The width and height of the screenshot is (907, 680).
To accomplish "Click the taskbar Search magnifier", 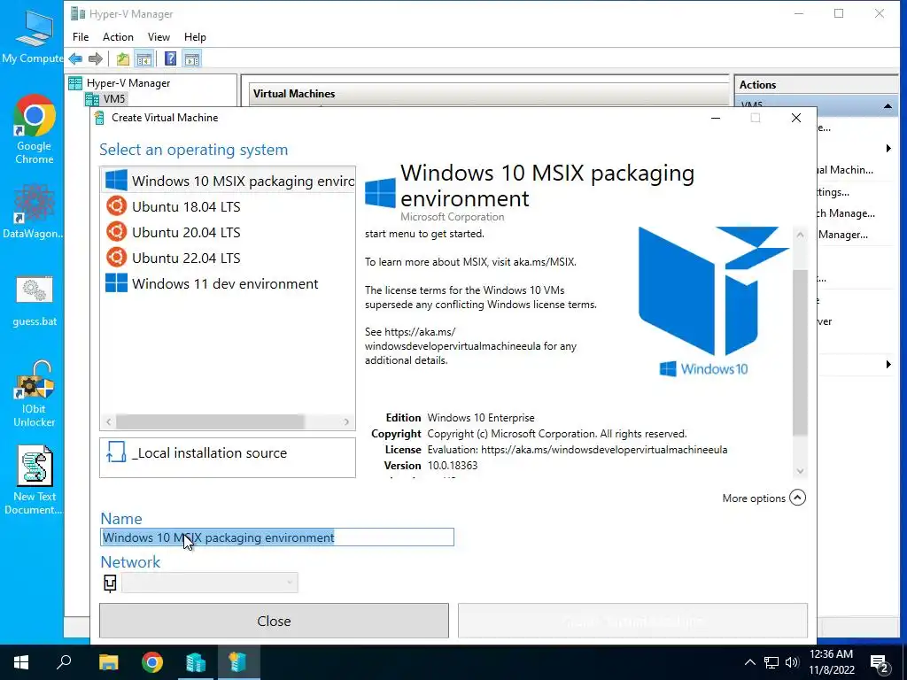I will [64, 662].
